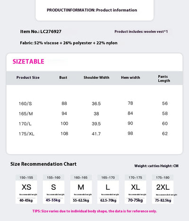Pick the XL size recommendation card

tap(136, 189)
